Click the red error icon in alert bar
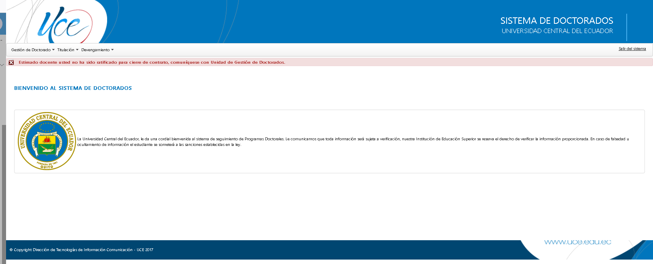Image resolution: width=653 pixels, height=264 pixels. point(11,62)
